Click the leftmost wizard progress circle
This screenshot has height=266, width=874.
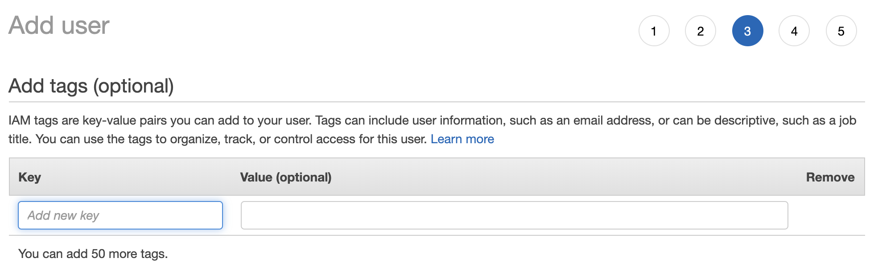[654, 31]
